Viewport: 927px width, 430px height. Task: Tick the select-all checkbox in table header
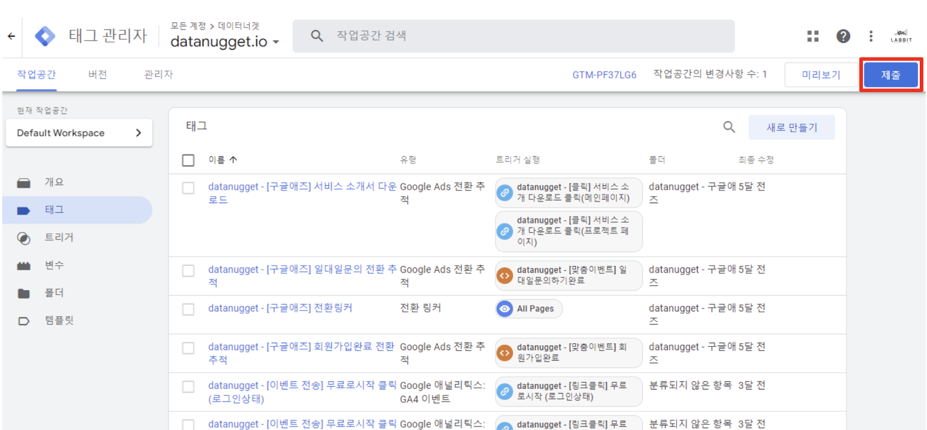[x=188, y=160]
